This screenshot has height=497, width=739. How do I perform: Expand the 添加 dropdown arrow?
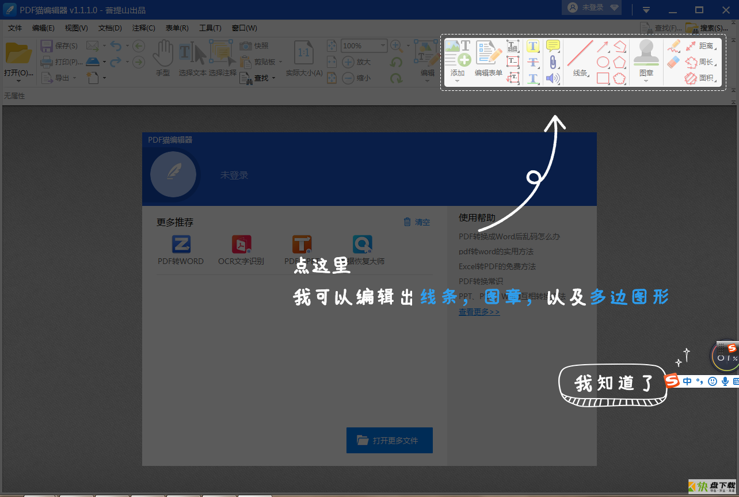[x=458, y=81]
